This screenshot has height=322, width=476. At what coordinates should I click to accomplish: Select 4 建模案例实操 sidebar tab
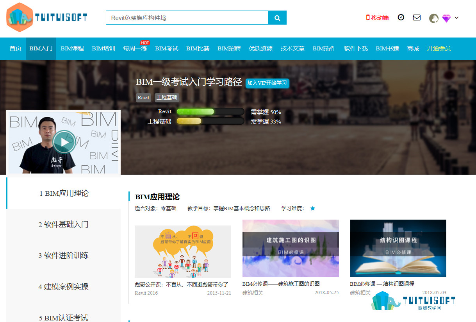click(64, 286)
